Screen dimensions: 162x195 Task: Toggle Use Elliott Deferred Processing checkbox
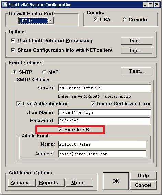coord(13,40)
